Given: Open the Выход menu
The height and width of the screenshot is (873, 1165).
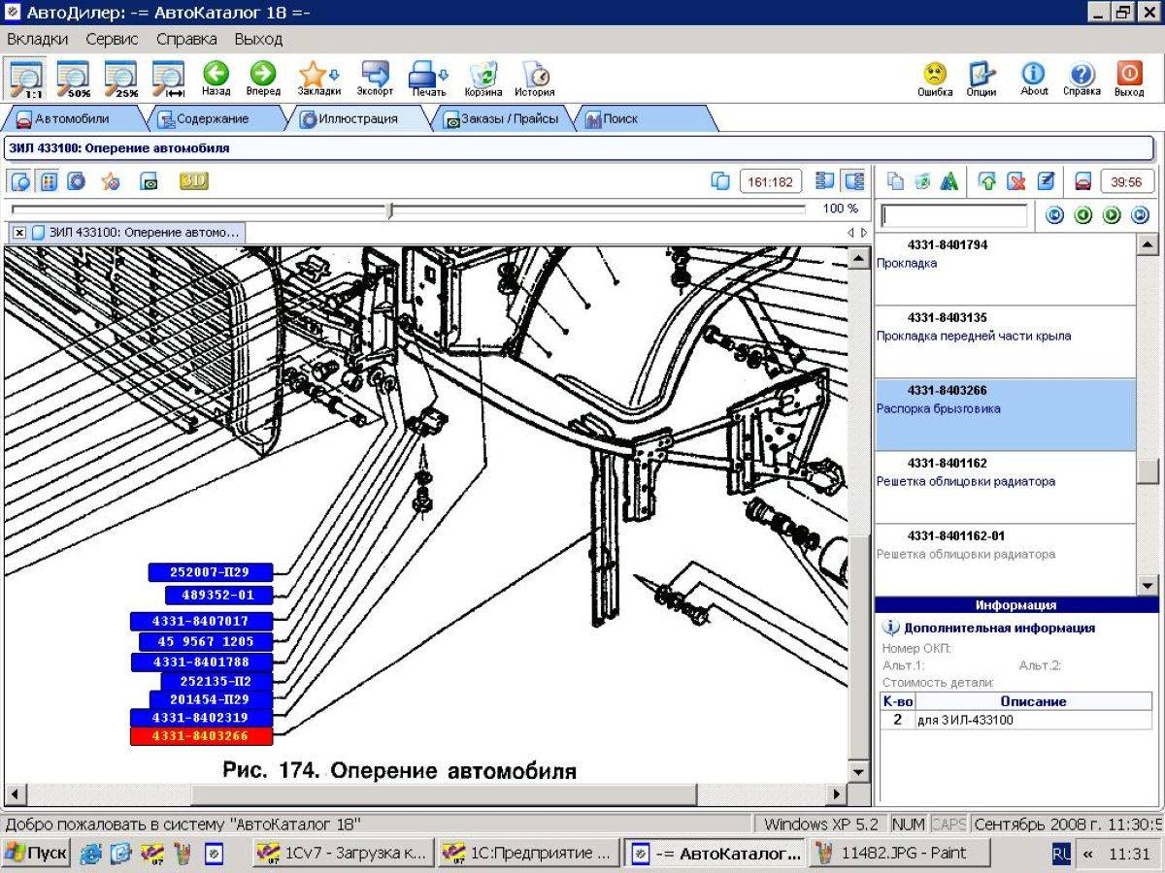Looking at the screenshot, I should [258, 40].
